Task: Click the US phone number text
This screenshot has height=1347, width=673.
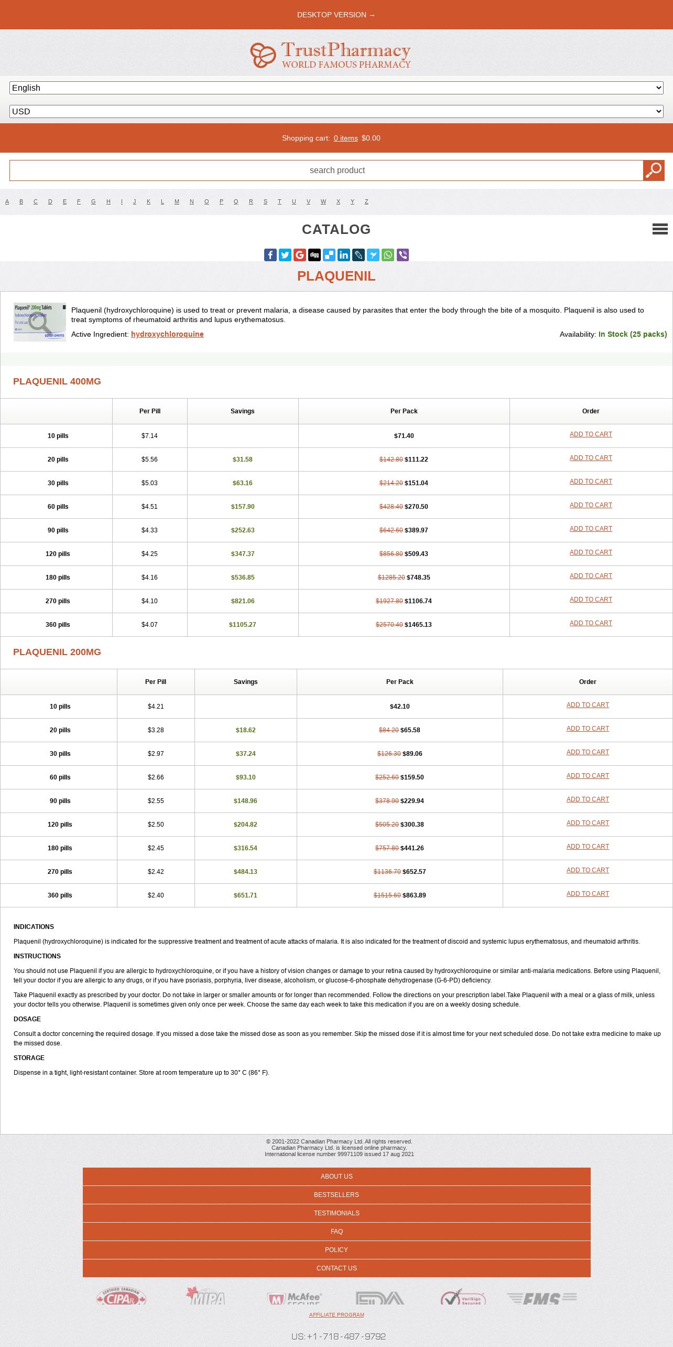Action: click(339, 1336)
